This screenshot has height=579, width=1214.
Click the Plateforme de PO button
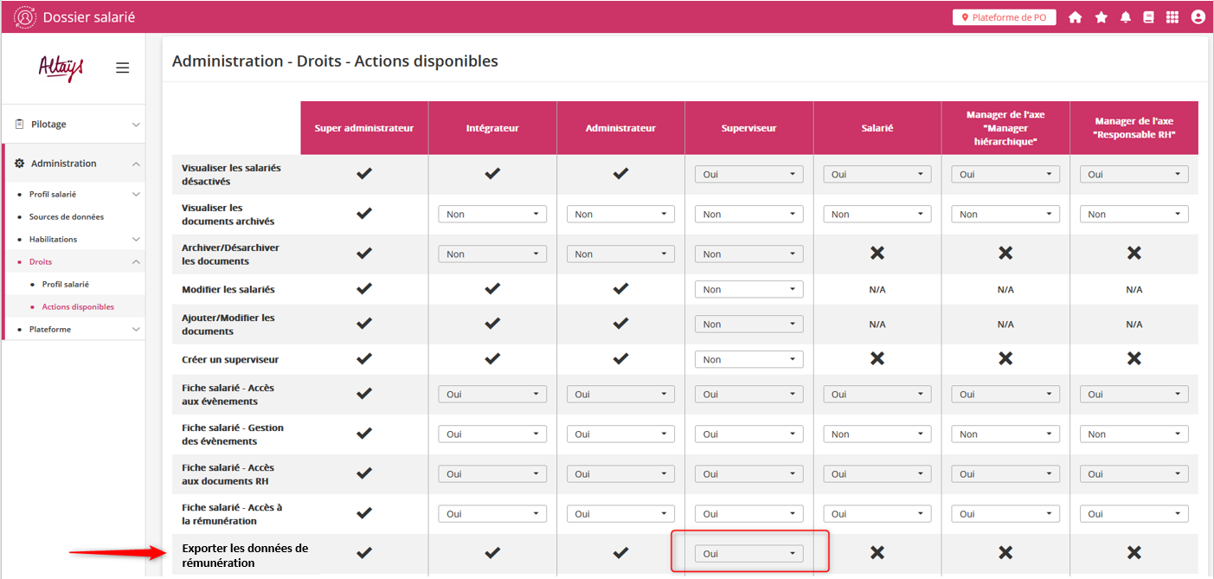1004,17
